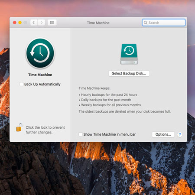The width and height of the screenshot is (195, 195).
Task: Click the lock icon to prevent changes
Action: pyautogui.click(x=19, y=127)
